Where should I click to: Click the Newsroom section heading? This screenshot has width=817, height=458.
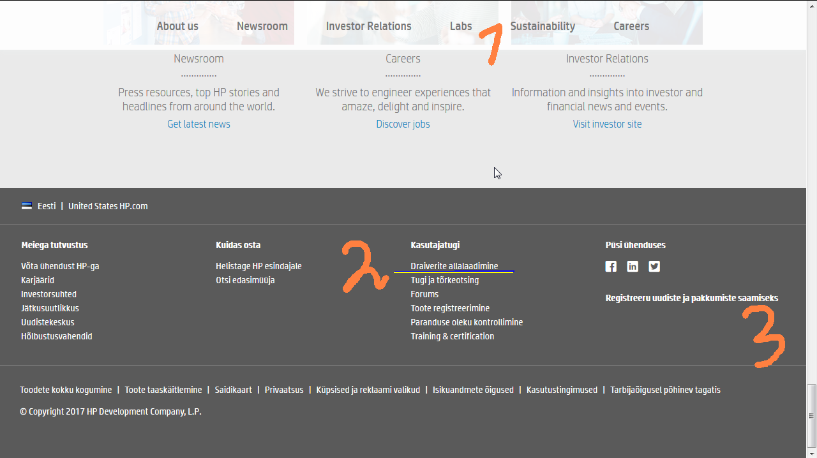[199, 59]
